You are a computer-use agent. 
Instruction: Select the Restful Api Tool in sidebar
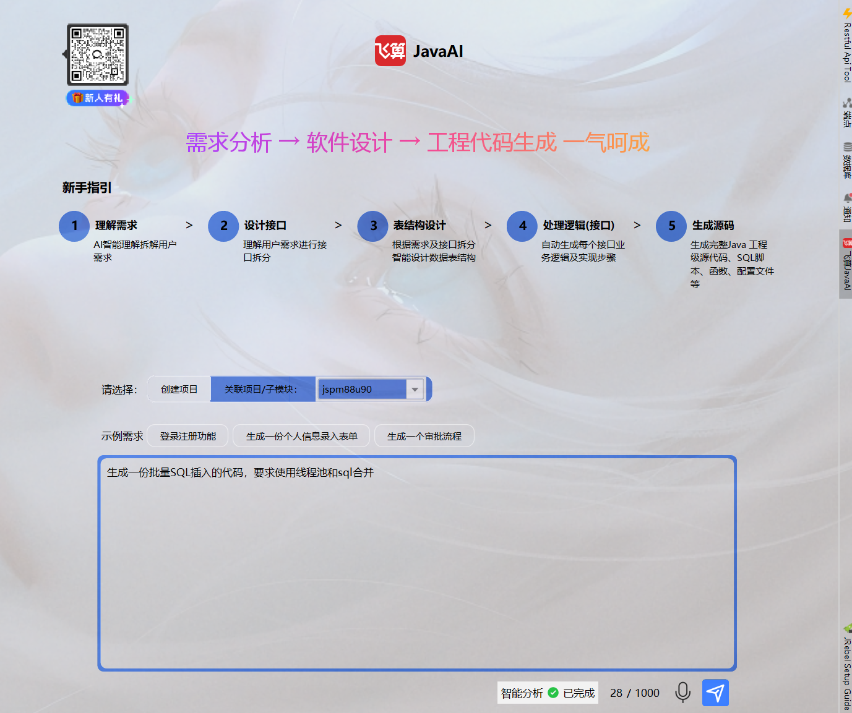846,43
